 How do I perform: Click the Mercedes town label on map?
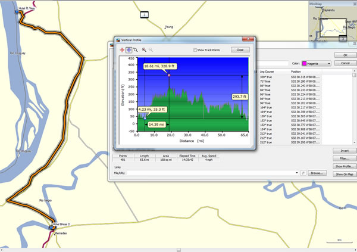pyautogui.click(x=61, y=234)
